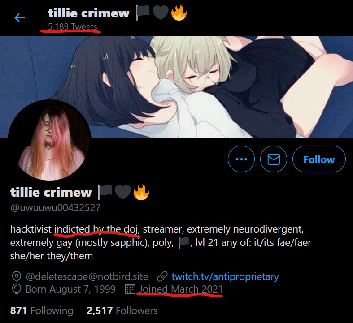Click the calendar joined-date icon
The height and width of the screenshot is (323, 353).
[x=130, y=289]
